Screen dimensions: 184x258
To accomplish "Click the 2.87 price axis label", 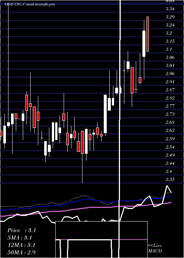I will click(x=170, y=90).
